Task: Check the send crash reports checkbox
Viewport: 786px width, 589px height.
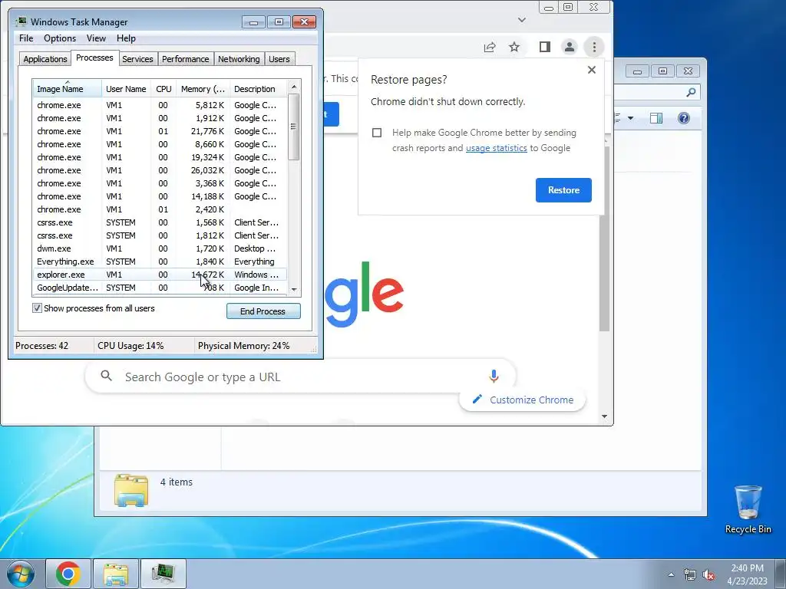Action: 377,133
